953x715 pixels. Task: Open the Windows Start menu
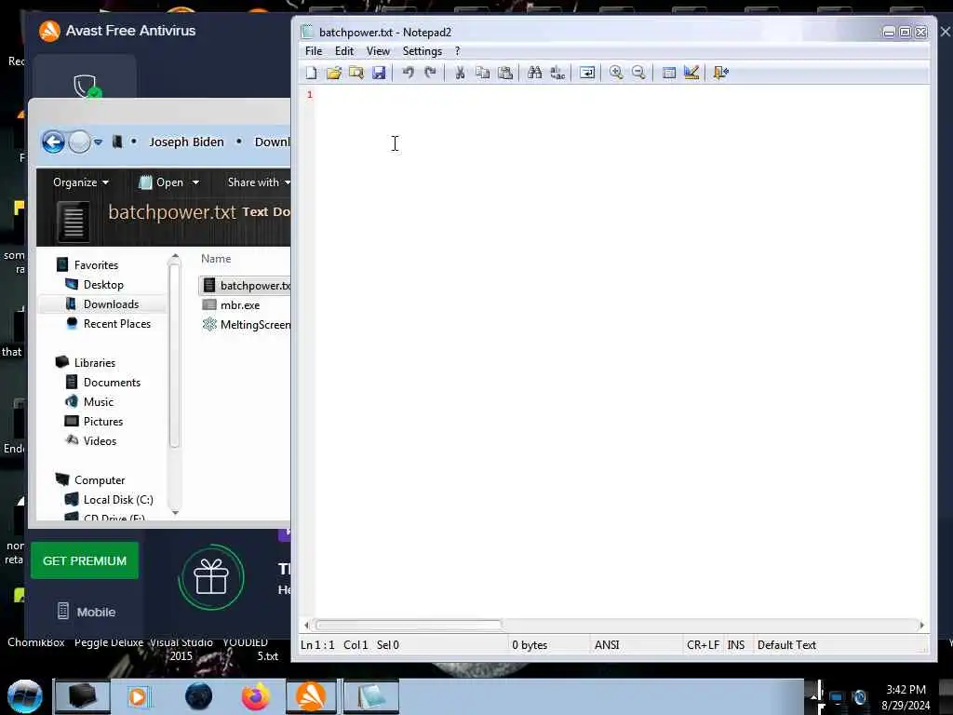(x=25, y=696)
